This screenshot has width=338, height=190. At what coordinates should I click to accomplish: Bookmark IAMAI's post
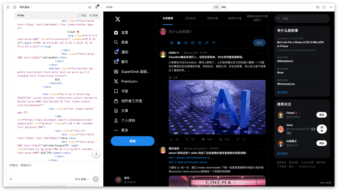[x=238, y=139]
